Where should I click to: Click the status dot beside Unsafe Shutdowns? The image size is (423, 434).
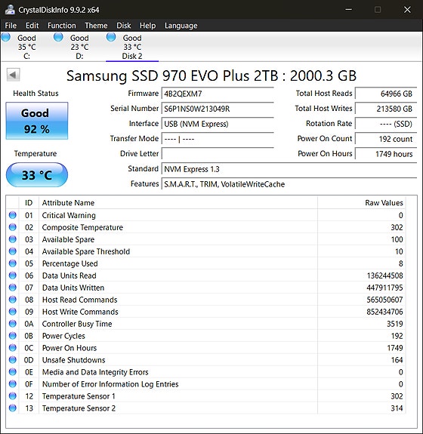pos(13,359)
